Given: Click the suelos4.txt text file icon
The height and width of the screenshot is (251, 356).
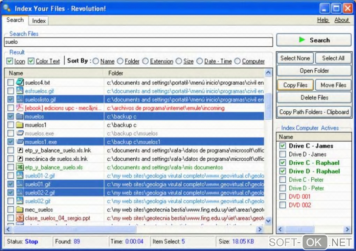Looking at the screenshot, I should (20, 82).
